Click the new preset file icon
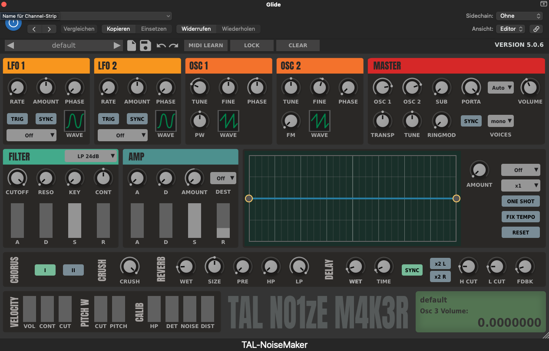The height and width of the screenshot is (351, 549). click(x=132, y=45)
